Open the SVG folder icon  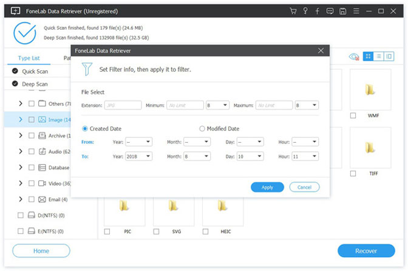tap(173, 205)
